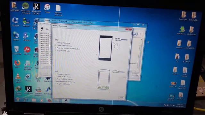Click the BLU bootloader unlock button in Flashtool
This screenshot has height=115, width=205.
tap(48, 29)
